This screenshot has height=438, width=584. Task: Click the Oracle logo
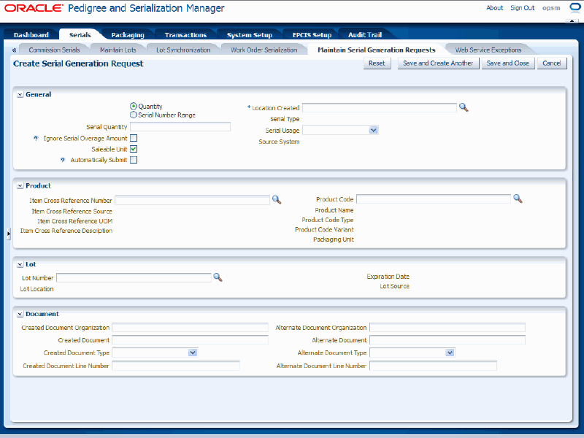click(34, 8)
